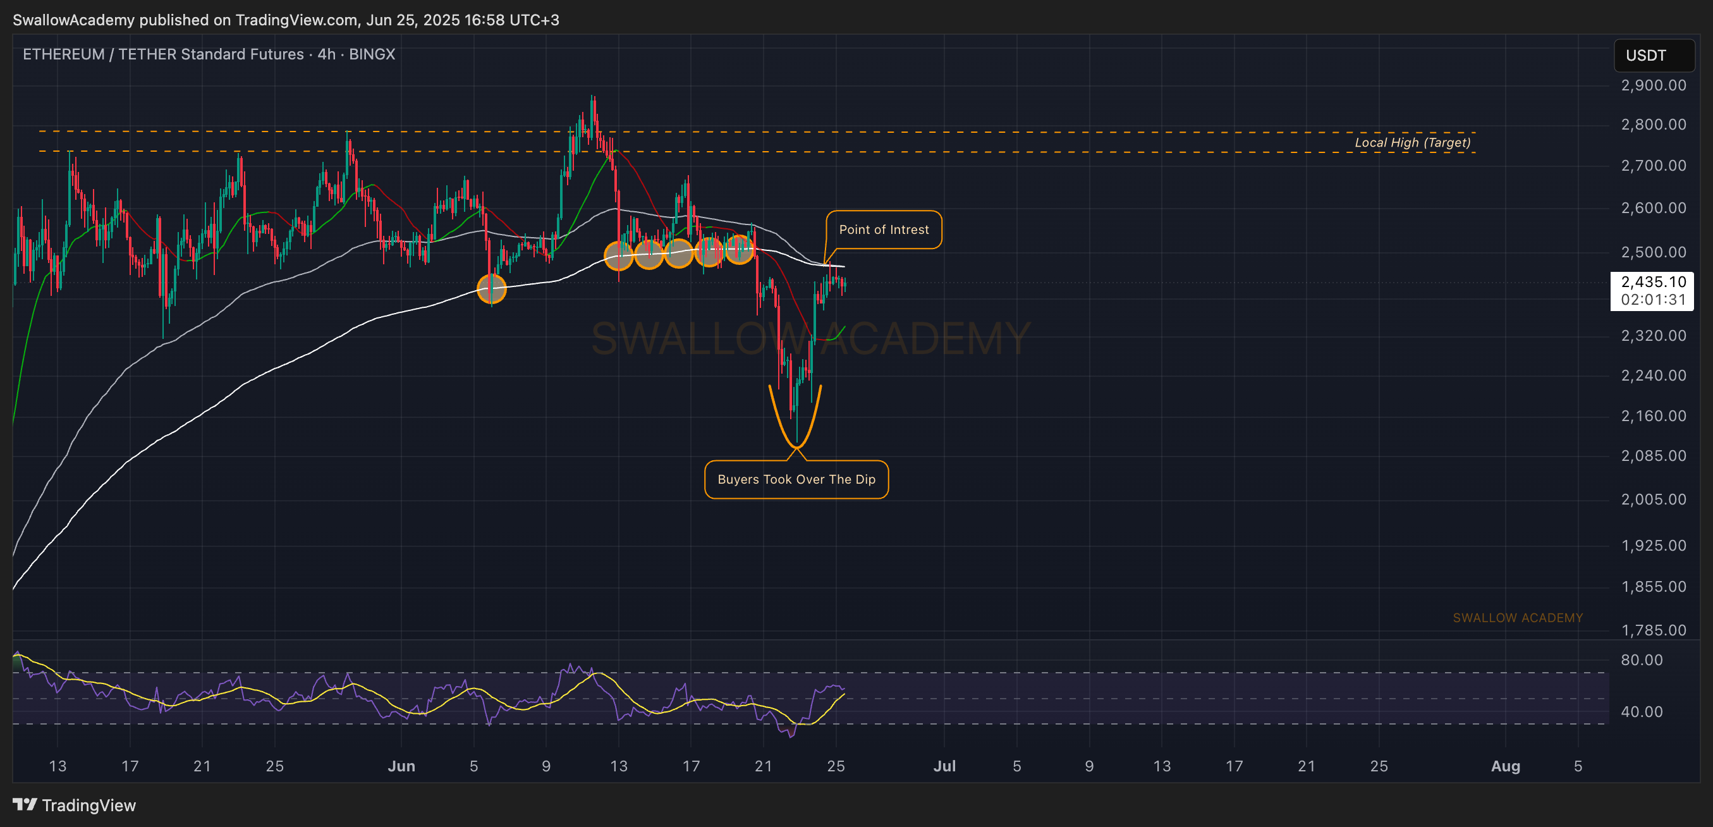Screen dimensions: 1713x827
Task: Click the 'Point of Intrest' callout label
Action: [x=884, y=230]
